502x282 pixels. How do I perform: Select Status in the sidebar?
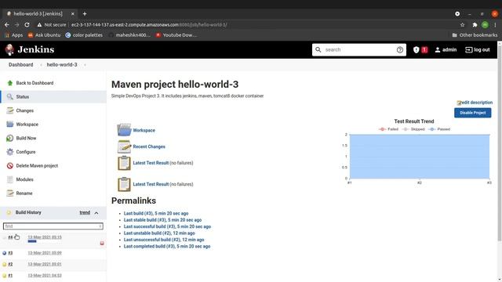[x=23, y=96]
